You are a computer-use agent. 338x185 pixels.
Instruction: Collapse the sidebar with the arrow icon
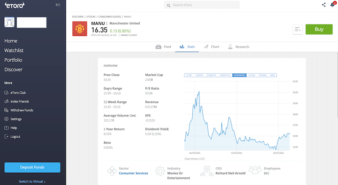click(x=58, y=5)
